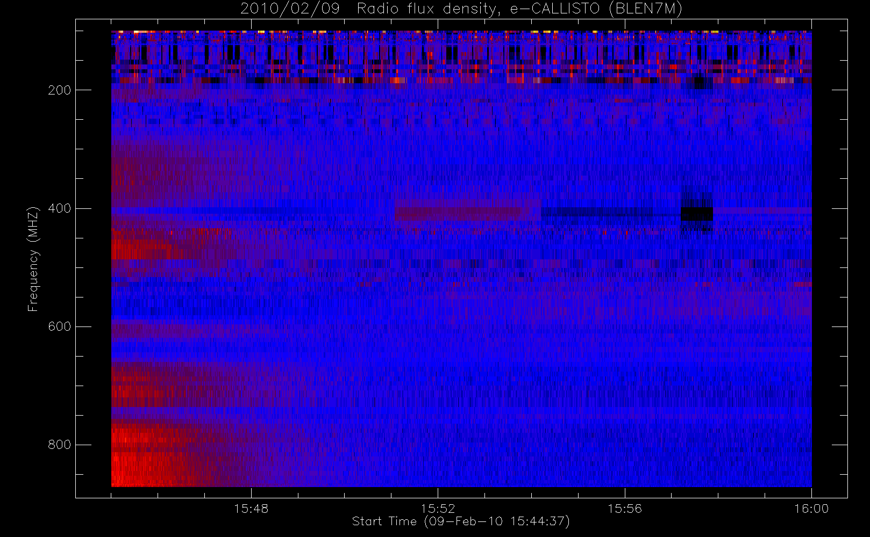Select the 400 frequency tick label
This screenshot has width=870, height=537.
(59, 208)
